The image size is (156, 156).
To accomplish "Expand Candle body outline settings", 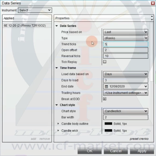I will (x=58, y=124).
